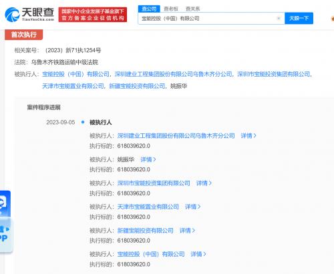Open 深圳市宝能投资集团有限公司 link in the top 被执行人 list
334x274 pixels.
tap(273, 74)
